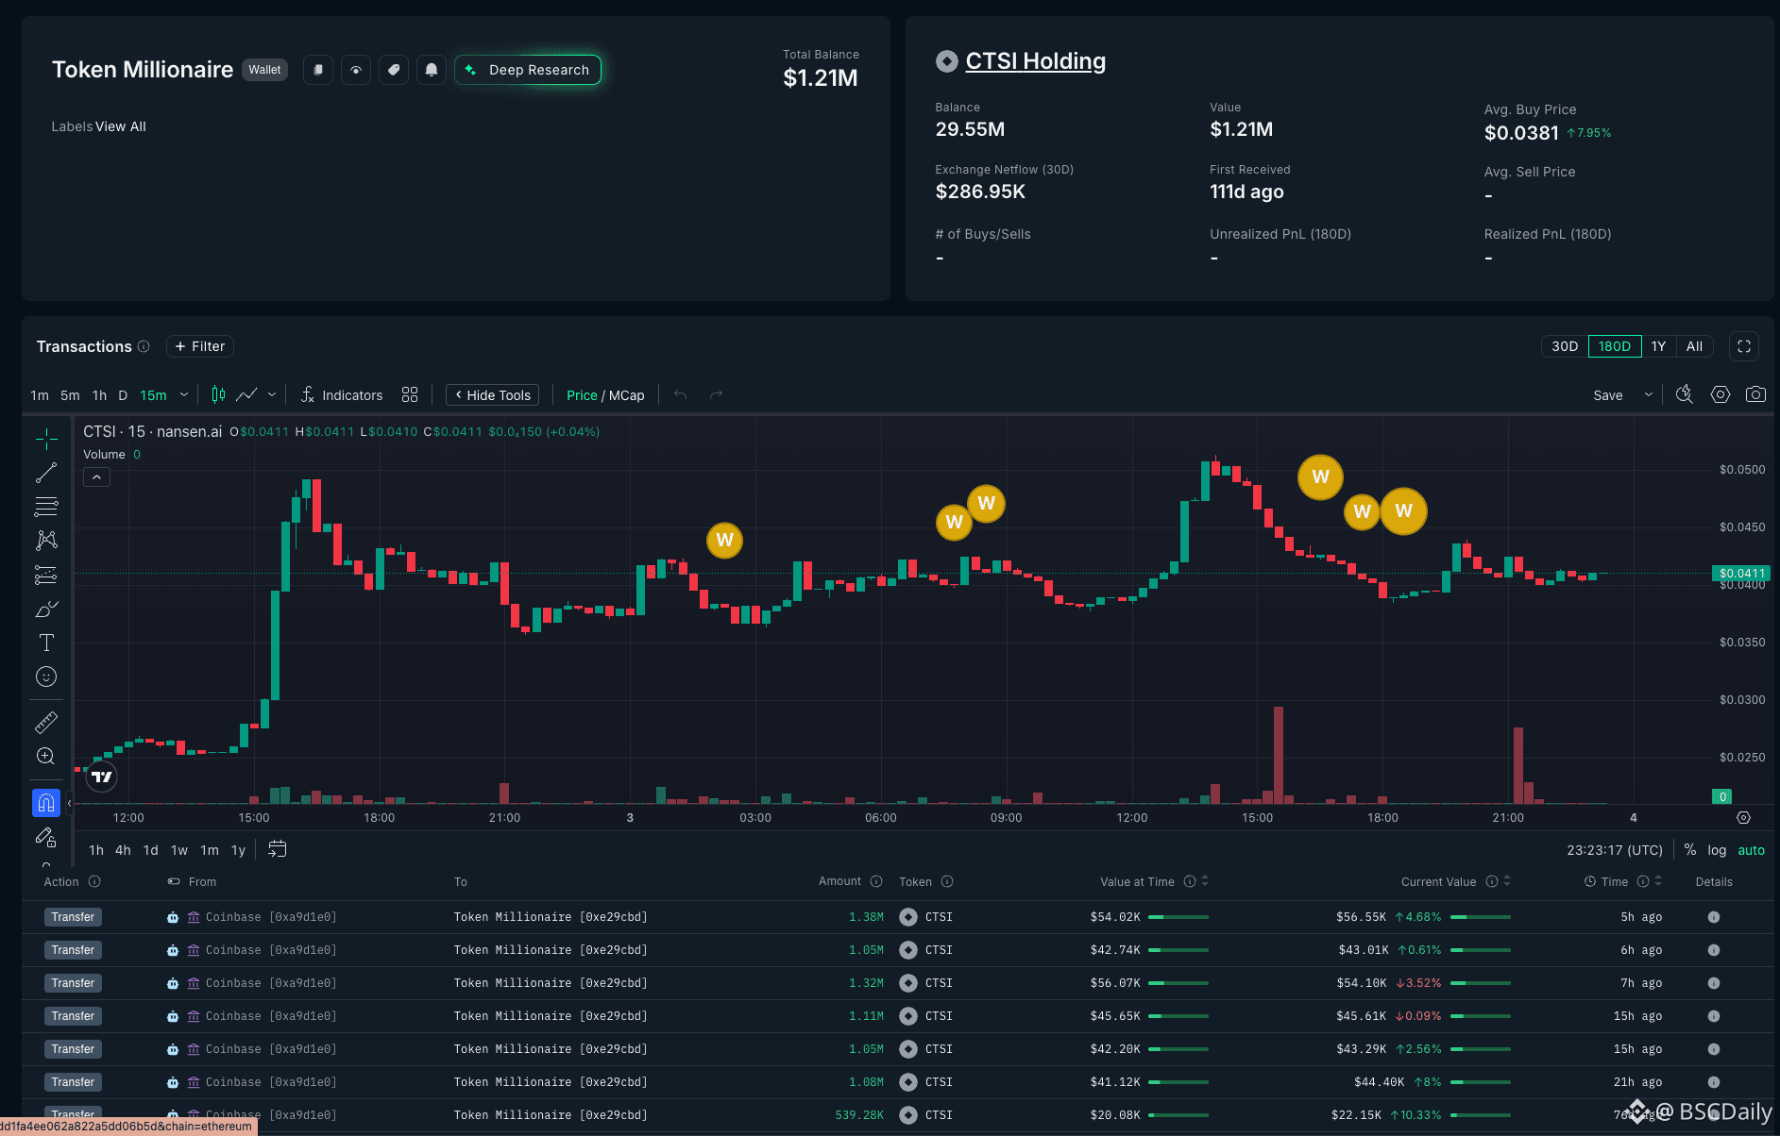The image size is (1780, 1136).
Task: Sort transactions by Time column
Action: [x=1658, y=881]
